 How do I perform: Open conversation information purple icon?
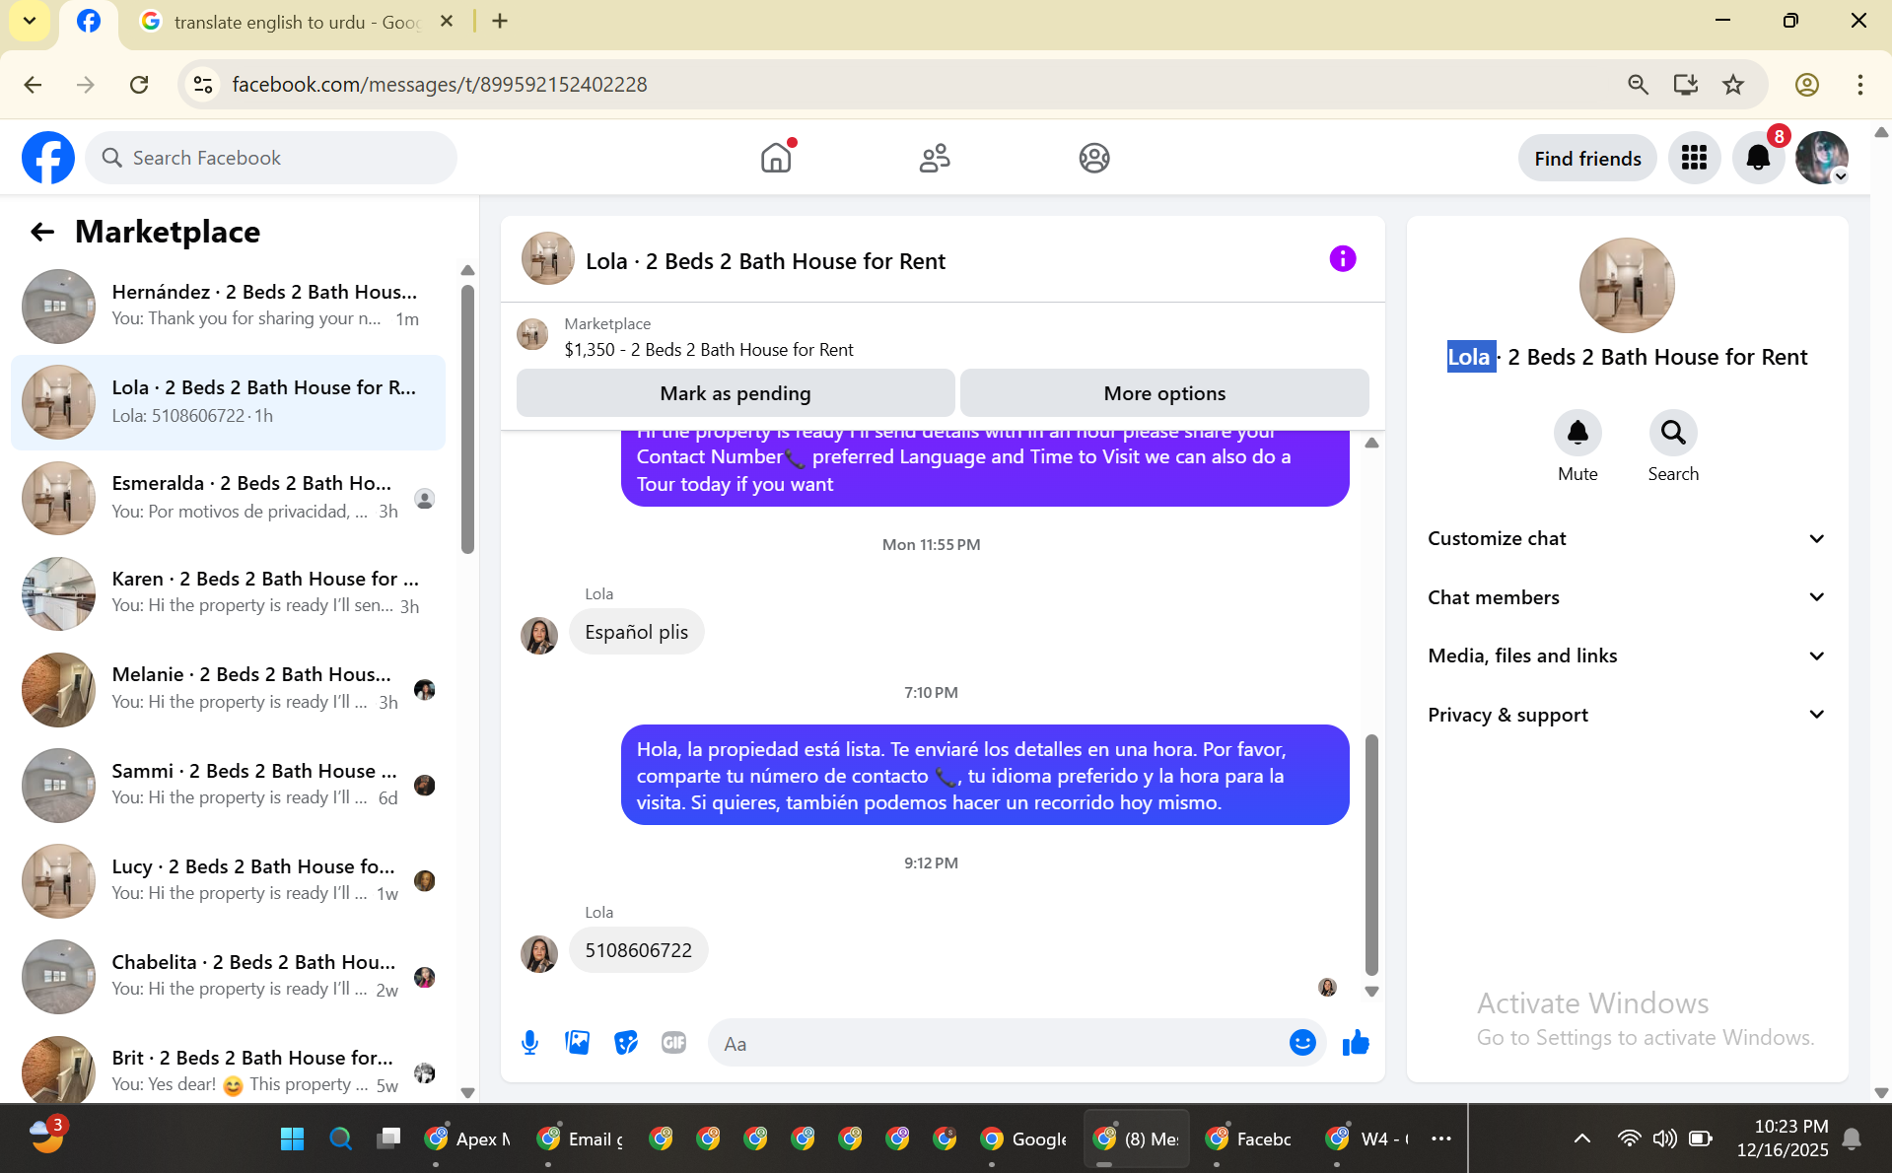(1343, 258)
